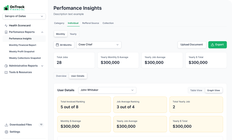Click the Health Scorecard pulse icon
This screenshot has width=232, height=140.
[x=6, y=26]
